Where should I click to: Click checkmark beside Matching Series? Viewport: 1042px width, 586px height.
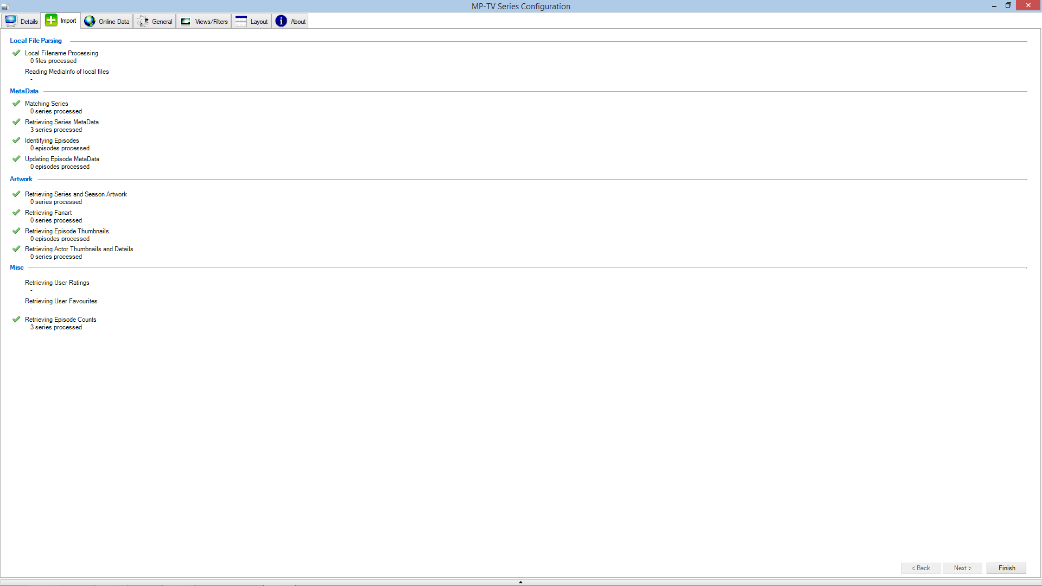click(x=16, y=104)
